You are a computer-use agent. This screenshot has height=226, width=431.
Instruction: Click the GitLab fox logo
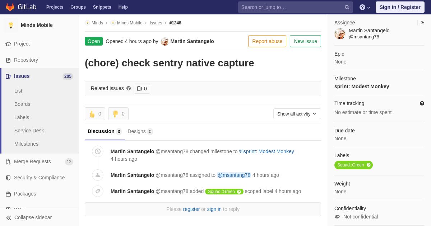point(10,7)
